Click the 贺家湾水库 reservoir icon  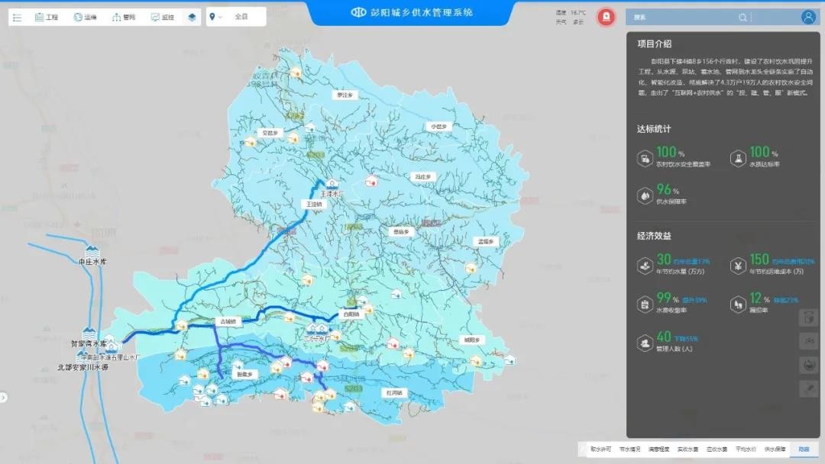point(89,333)
